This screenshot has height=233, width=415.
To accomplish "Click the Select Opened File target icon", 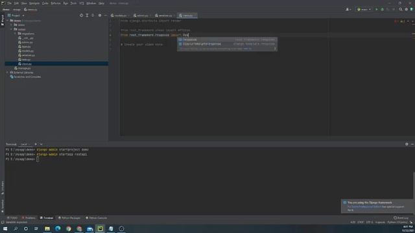I will pos(81,16).
